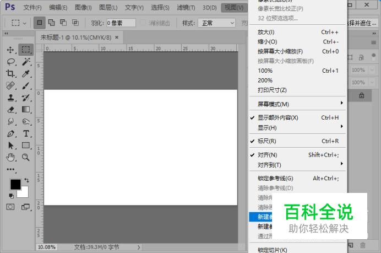Screen dimensions: 381x253
Task: Click New selection mode button
Action: point(39,23)
